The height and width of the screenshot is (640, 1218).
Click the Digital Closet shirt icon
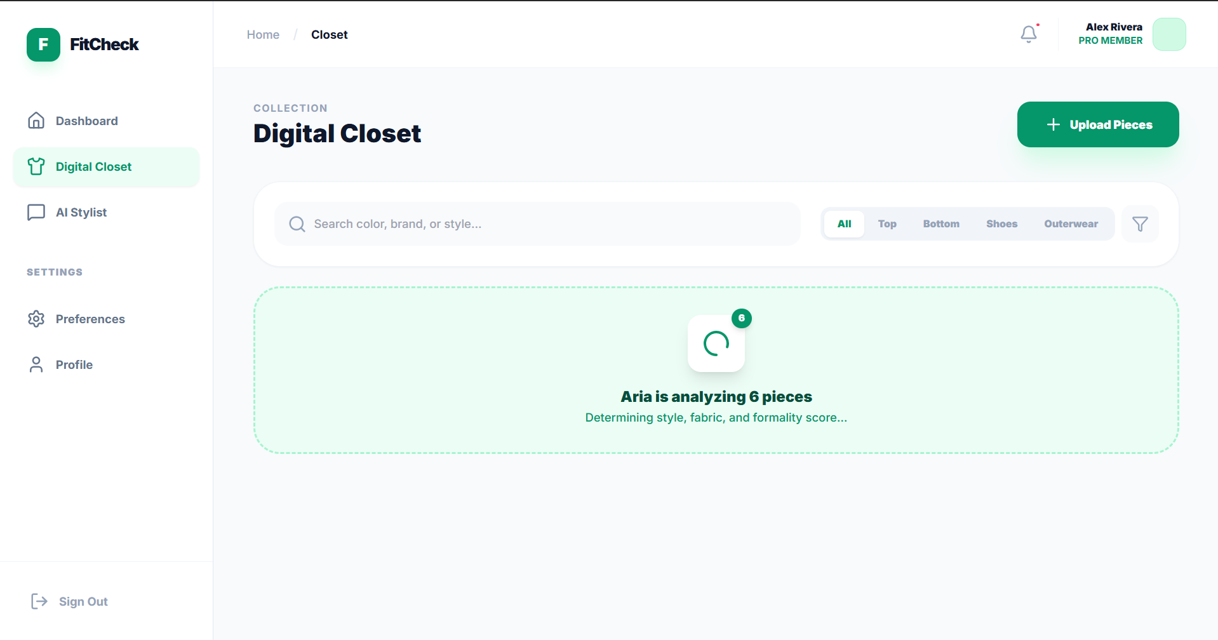tap(36, 166)
